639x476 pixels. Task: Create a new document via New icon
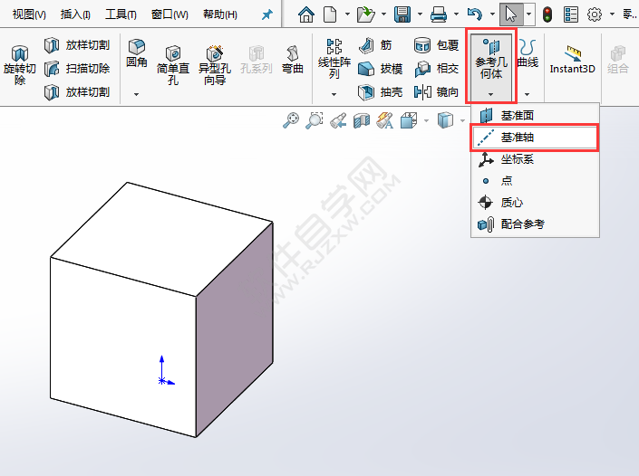click(330, 14)
